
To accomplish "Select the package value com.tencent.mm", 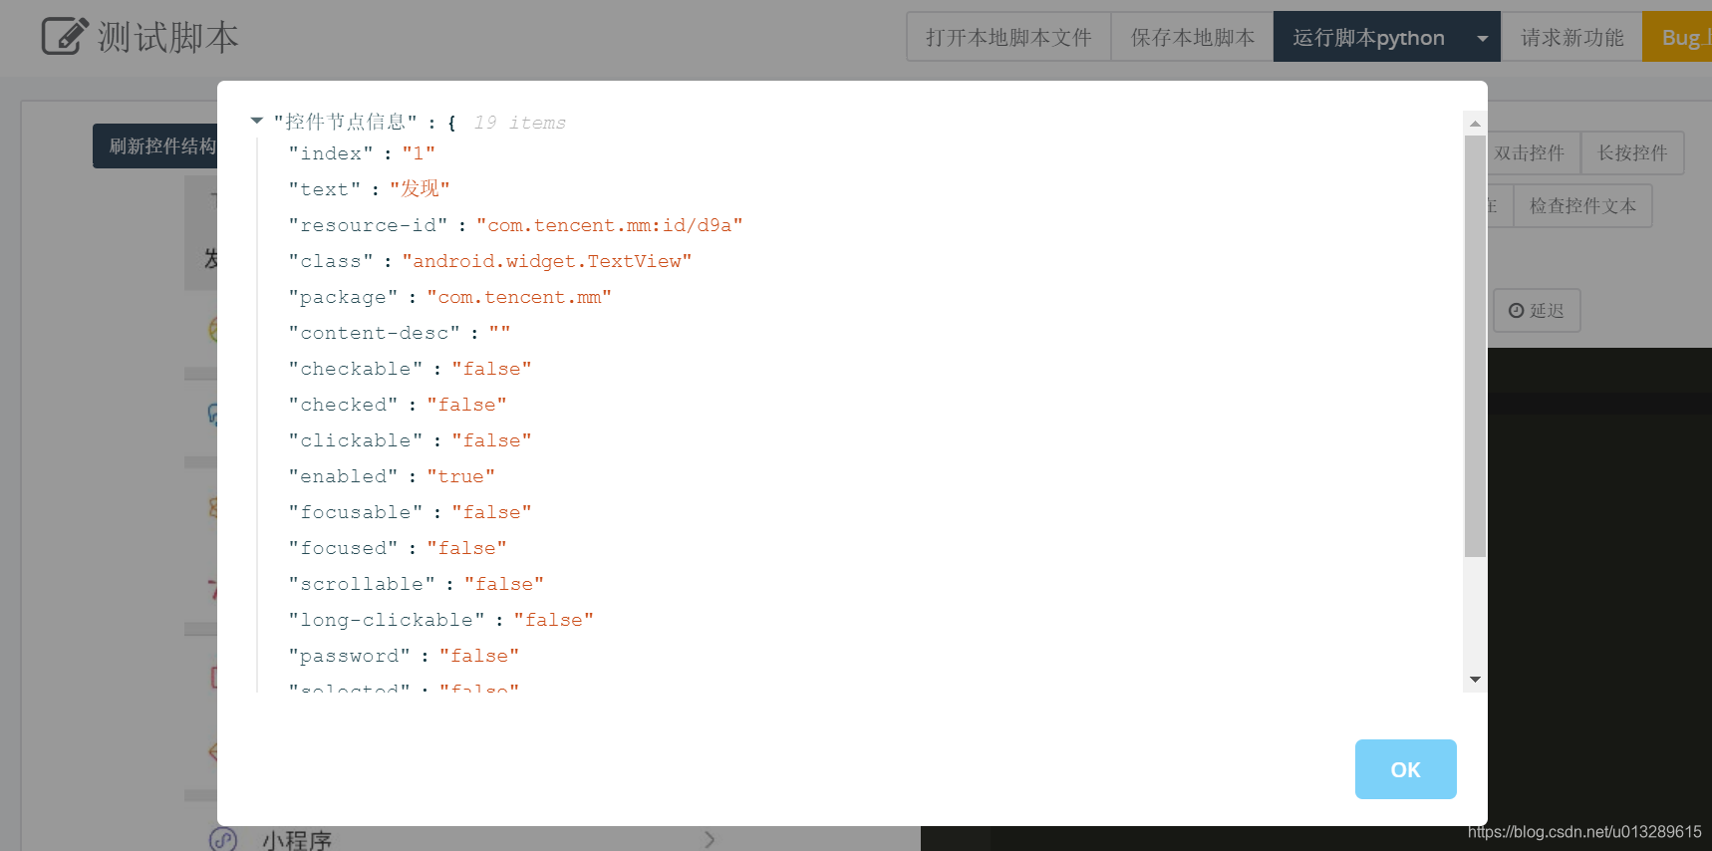I will (519, 297).
